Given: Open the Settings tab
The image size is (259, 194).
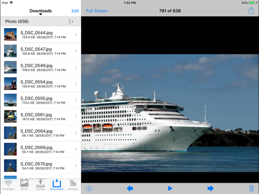Looking at the screenshot, I should (73, 185).
